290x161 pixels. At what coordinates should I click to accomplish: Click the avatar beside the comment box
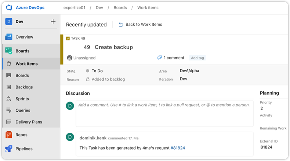point(70,106)
